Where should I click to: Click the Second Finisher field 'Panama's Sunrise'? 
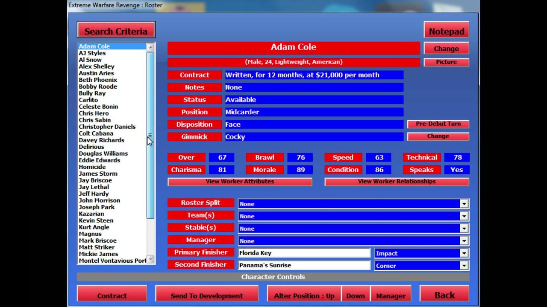pos(304,265)
